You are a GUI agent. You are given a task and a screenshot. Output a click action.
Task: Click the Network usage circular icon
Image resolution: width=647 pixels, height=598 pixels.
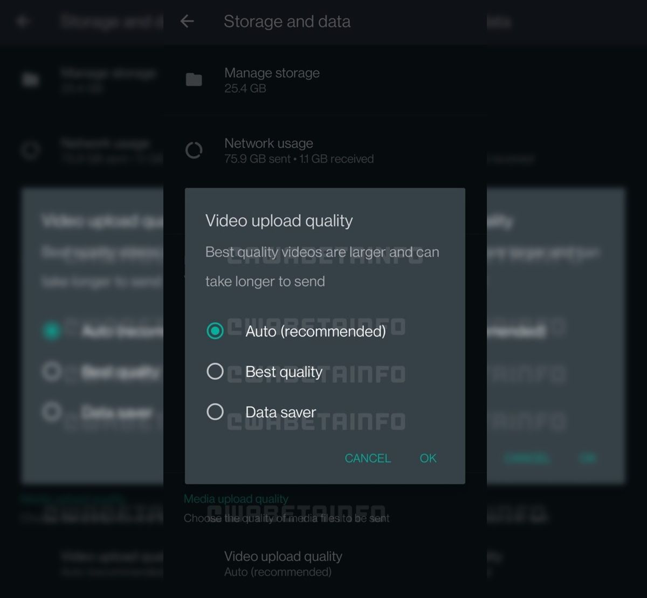point(194,150)
